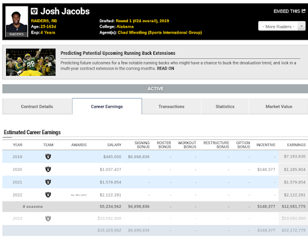
Task: Click the Raiders logo in the 2022 row
Action: pyautogui.click(x=48, y=195)
